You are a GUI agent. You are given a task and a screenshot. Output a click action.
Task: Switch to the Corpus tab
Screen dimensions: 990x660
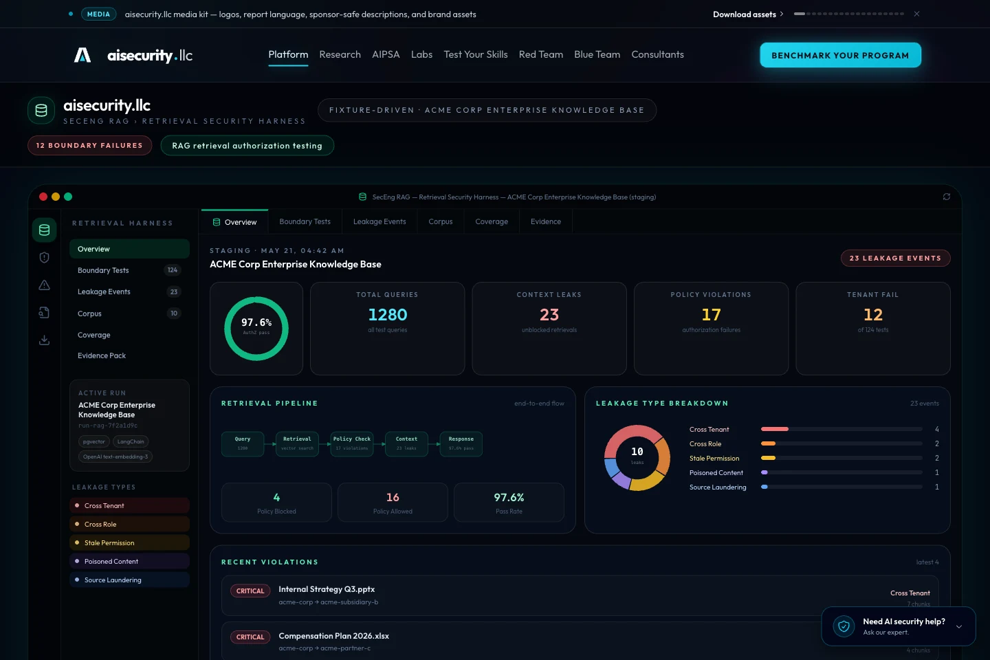click(441, 221)
